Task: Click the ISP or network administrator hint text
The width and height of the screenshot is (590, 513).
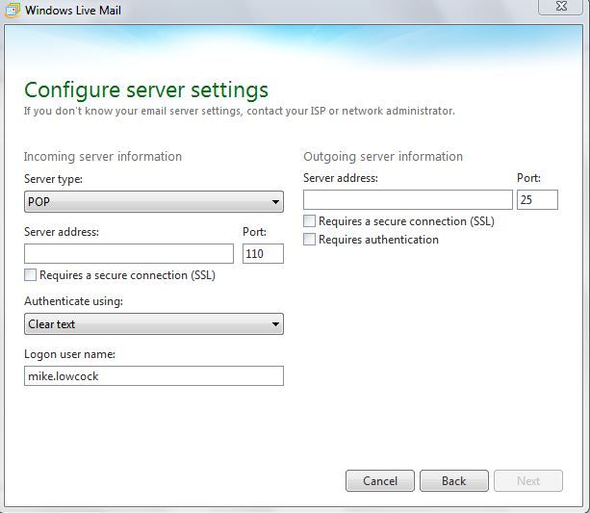Action: (x=240, y=111)
